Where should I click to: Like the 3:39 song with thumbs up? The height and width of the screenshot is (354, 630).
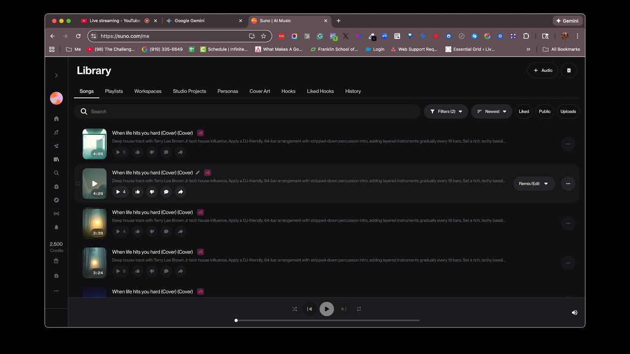click(x=138, y=232)
